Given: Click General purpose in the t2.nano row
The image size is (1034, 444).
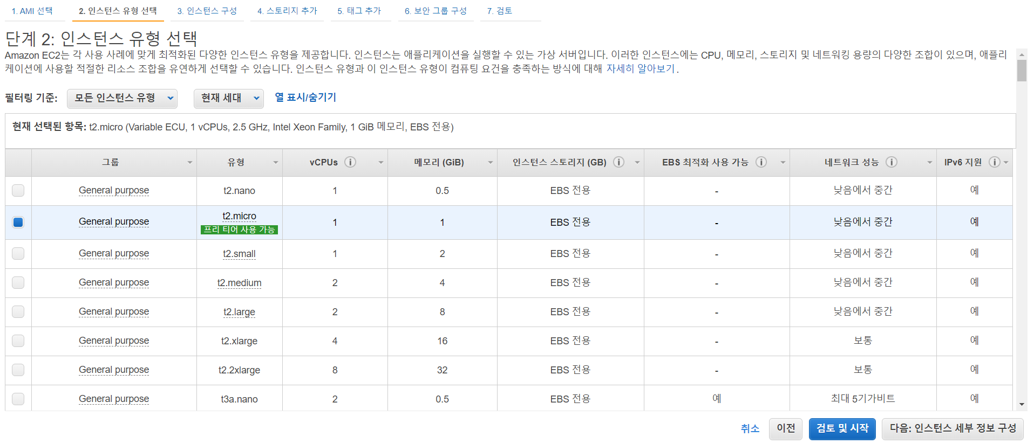Looking at the screenshot, I should coord(114,190).
